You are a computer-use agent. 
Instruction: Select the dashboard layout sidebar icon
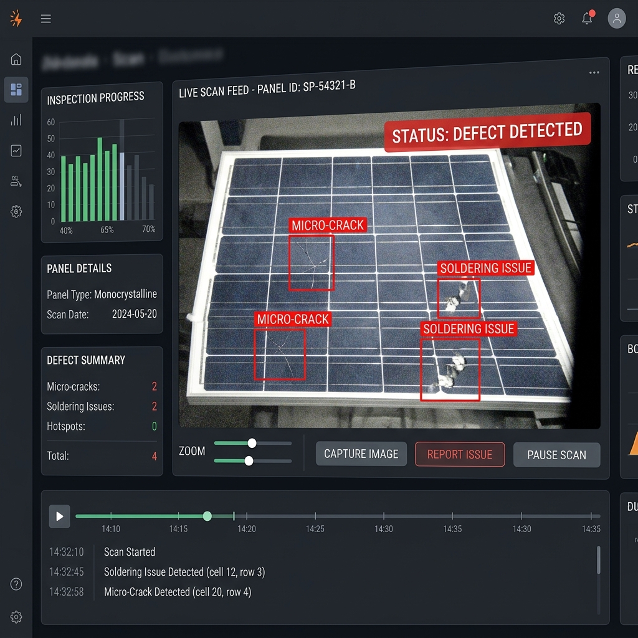(x=16, y=89)
